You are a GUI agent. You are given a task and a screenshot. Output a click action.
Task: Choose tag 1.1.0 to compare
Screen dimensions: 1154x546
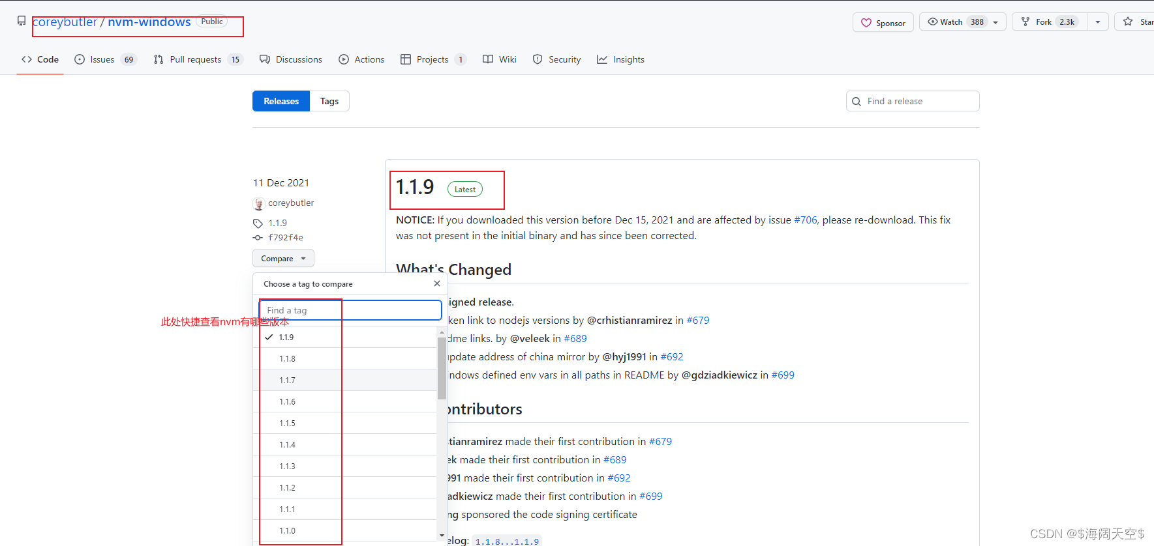tap(344, 530)
